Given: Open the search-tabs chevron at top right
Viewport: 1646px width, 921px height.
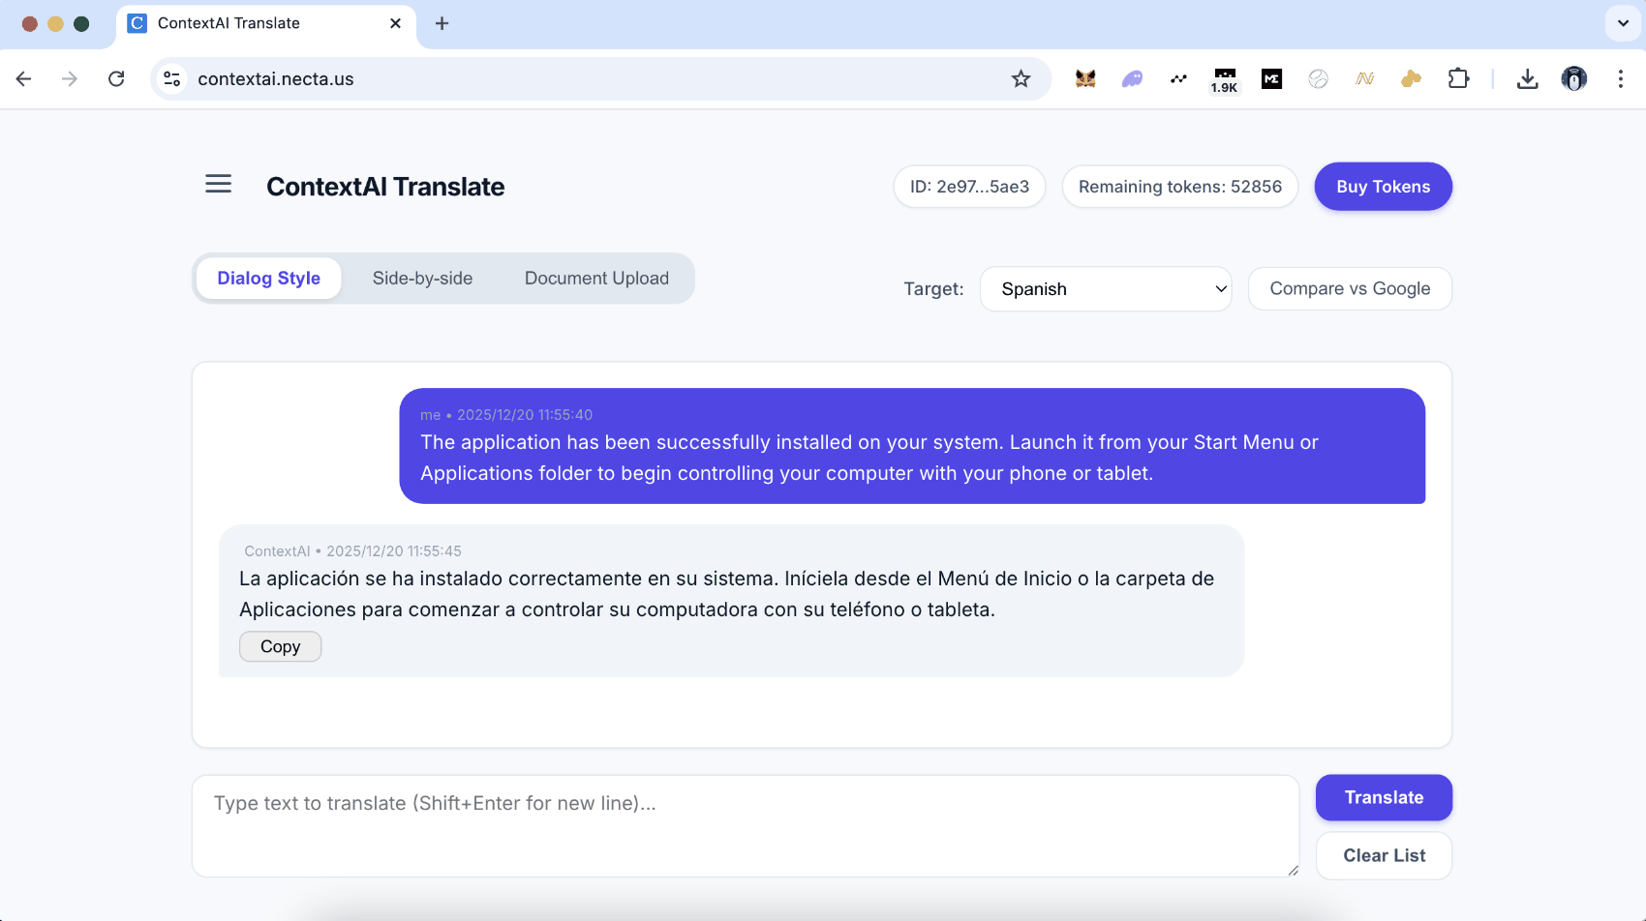Looking at the screenshot, I should 1622,23.
